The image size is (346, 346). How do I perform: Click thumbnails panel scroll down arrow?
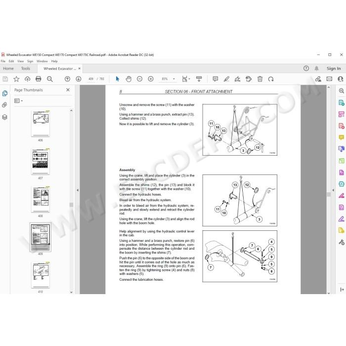tap(71, 292)
